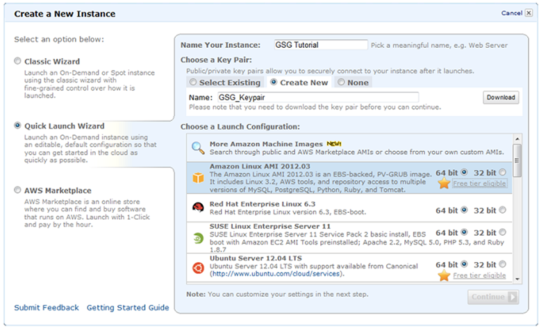Image resolution: width=541 pixels, height=328 pixels.
Task: Click Free tier eligible link for Ubuntu
Action: [x=480, y=275]
